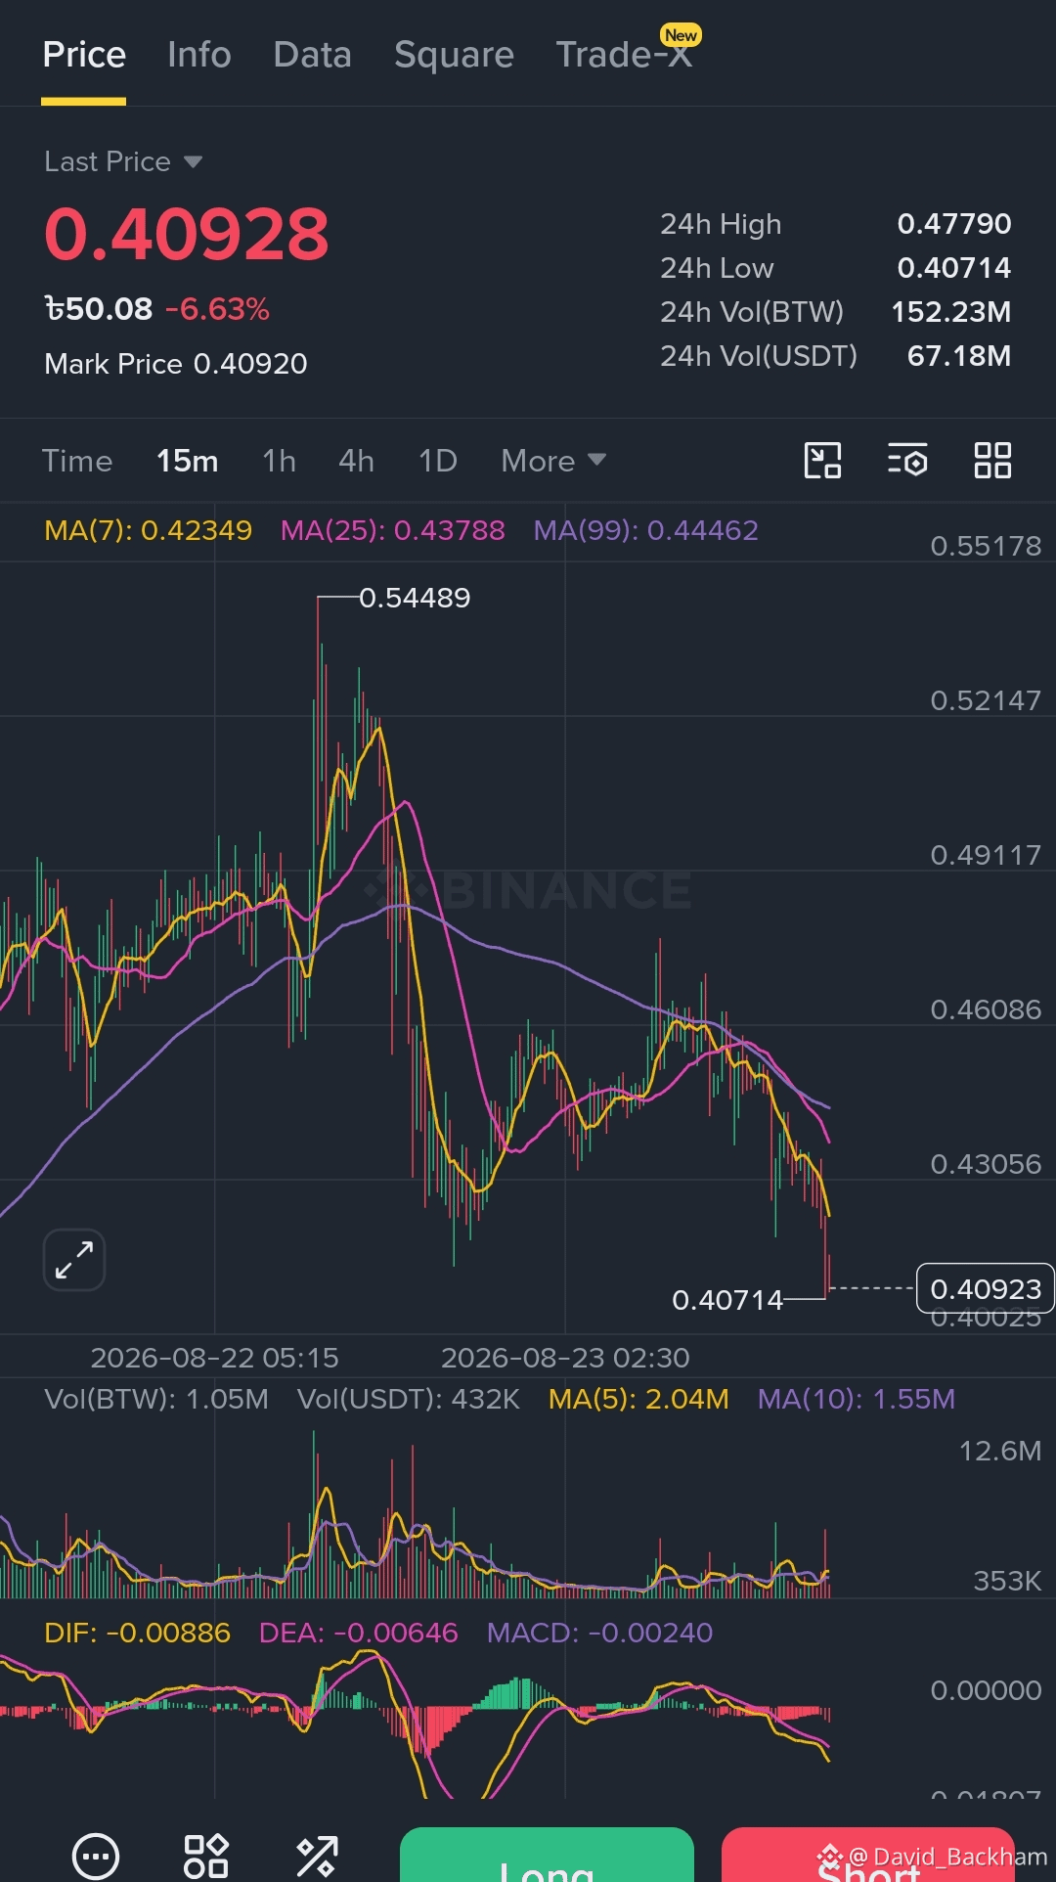Select the 1h interval
Viewport: 1056px width, 1882px height.
tap(279, 461)
